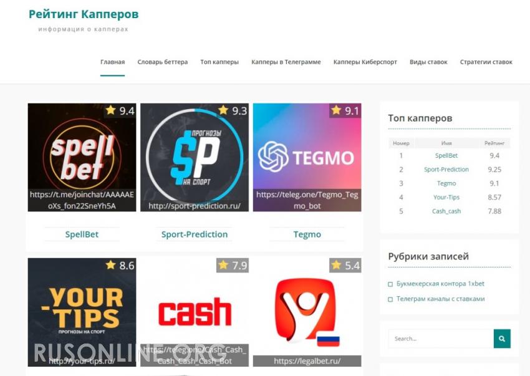530x376 pixels.
Task: Click Sport-Prediction in the top table
Action: click(446, 170)
